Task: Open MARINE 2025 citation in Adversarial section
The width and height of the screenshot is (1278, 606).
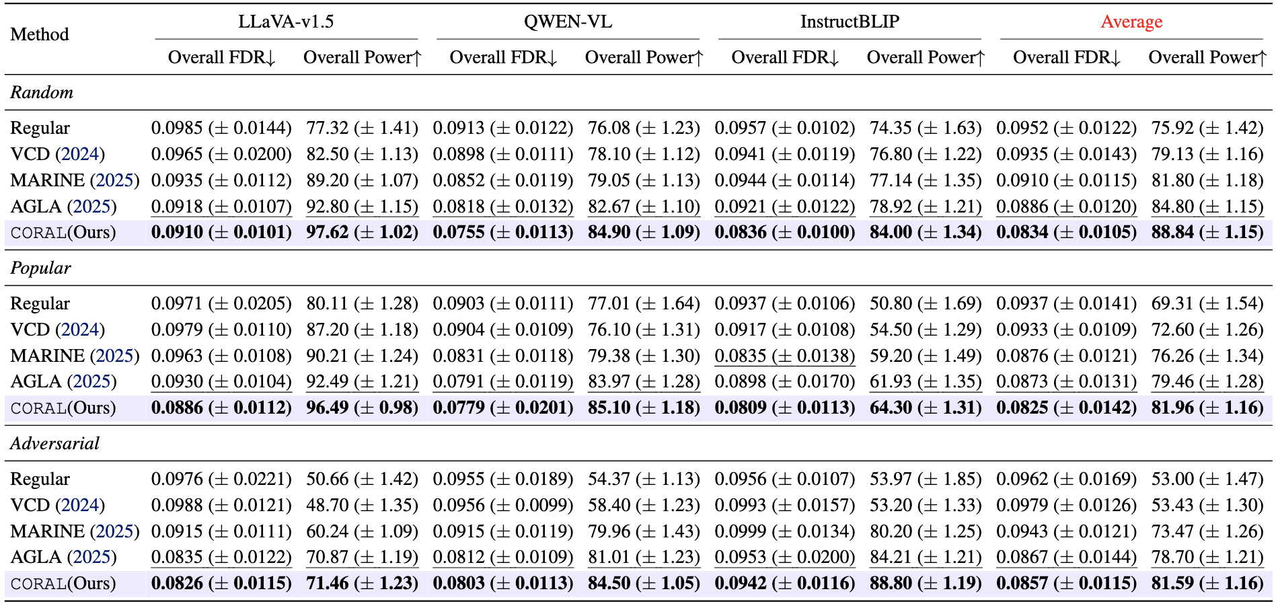Action: coord(115,531)
